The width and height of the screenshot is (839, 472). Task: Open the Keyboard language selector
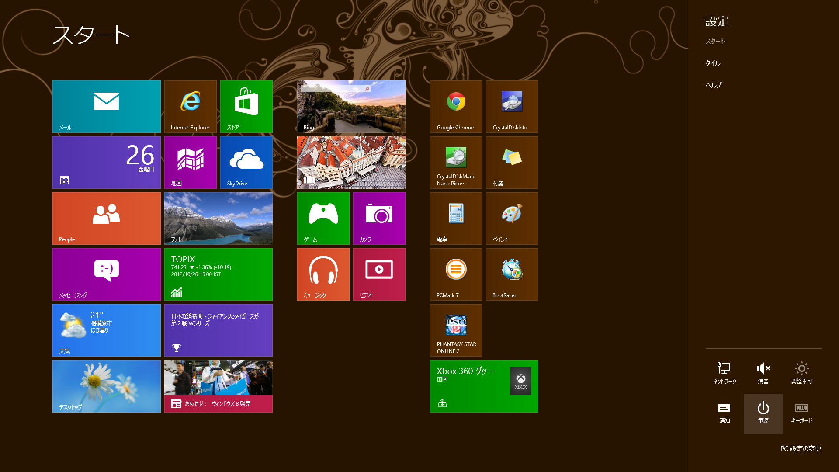[x=801, y=413]
